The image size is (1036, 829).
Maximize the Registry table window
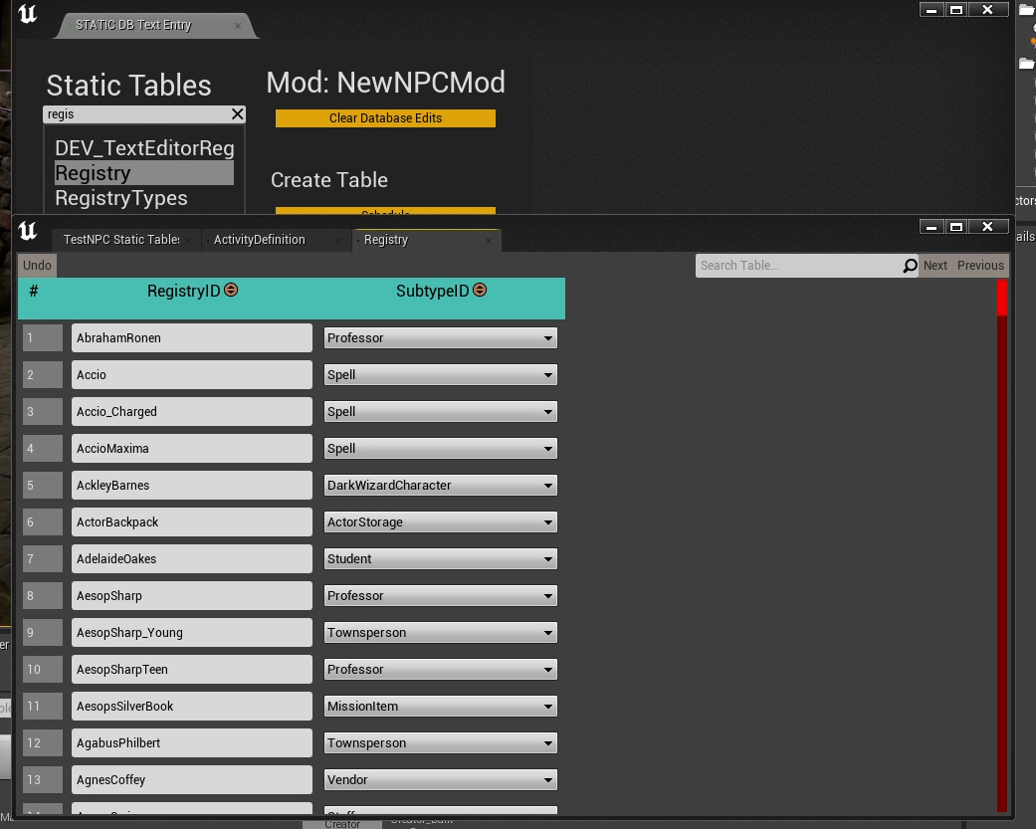click(x=955, y=227)
